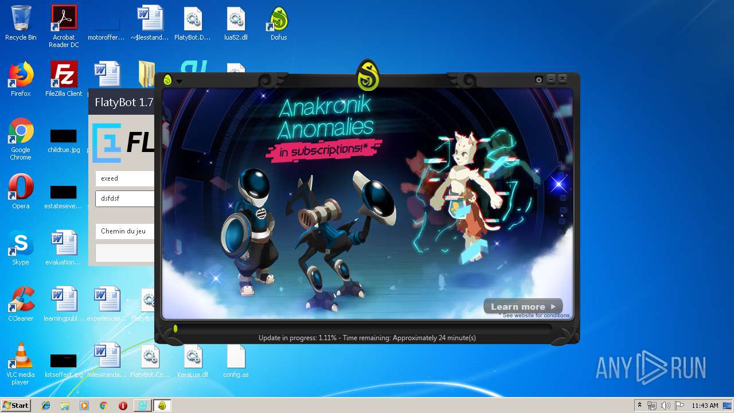The image size is (734, 413).
Task: Open Windows Explorer from the taskbar
Action: tap(65, 406)
